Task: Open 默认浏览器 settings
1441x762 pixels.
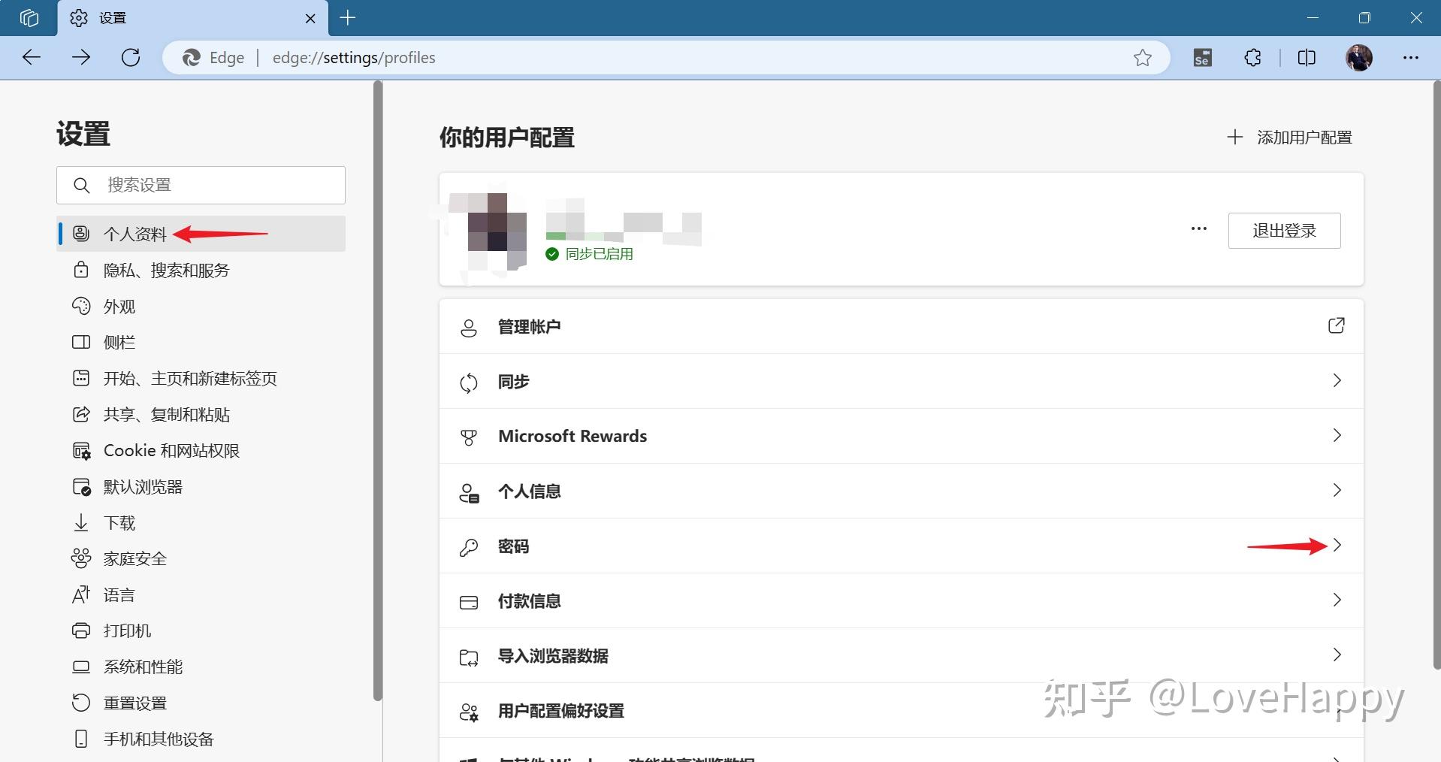Action: (201, 486)
